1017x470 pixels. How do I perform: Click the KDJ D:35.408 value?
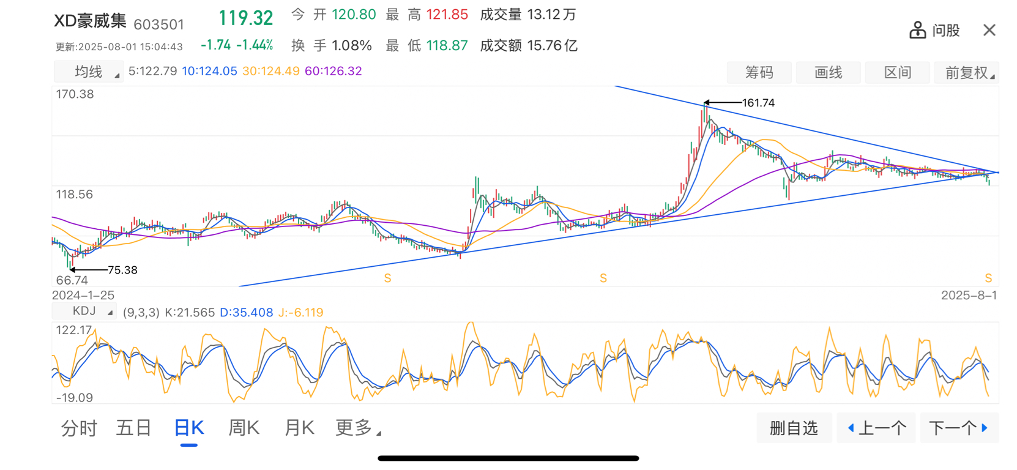[246, 312]
